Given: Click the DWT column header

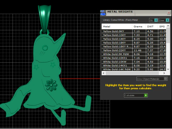Looking at the screenshot, I should [x=152, y=27].
